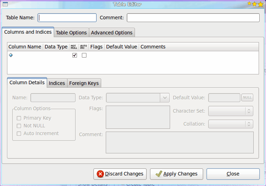
Task: Focus the Table Name input field
Action: 67,18
